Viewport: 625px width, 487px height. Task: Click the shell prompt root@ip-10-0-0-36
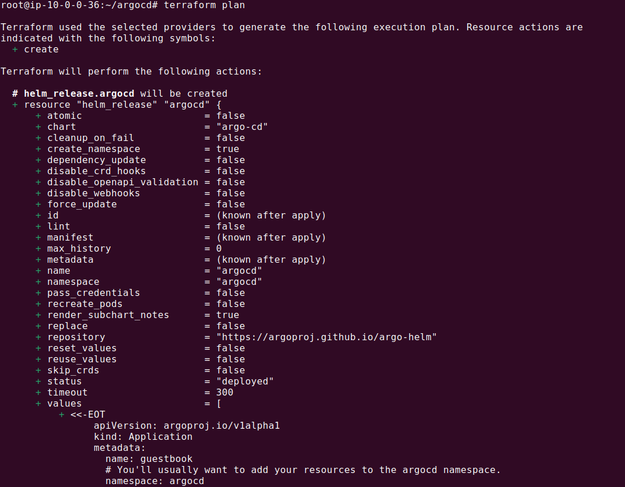click(50, 5)
